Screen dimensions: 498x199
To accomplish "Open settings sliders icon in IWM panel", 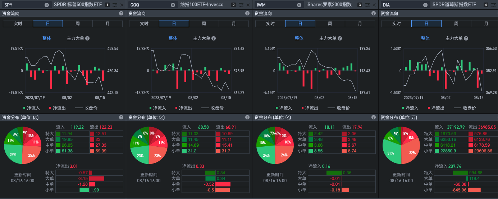I will tap(367, 5).
